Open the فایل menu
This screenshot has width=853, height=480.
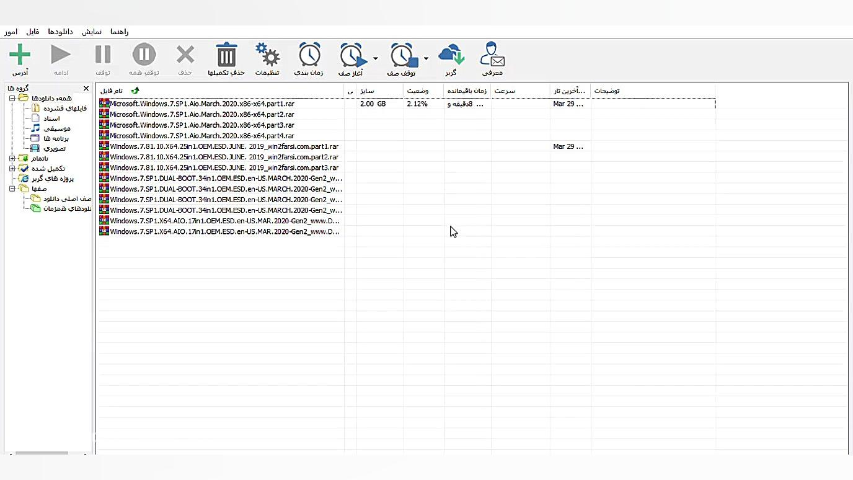point(33,32)
